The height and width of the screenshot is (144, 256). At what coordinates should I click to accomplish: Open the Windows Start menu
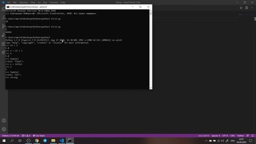[x=4, y=140]
